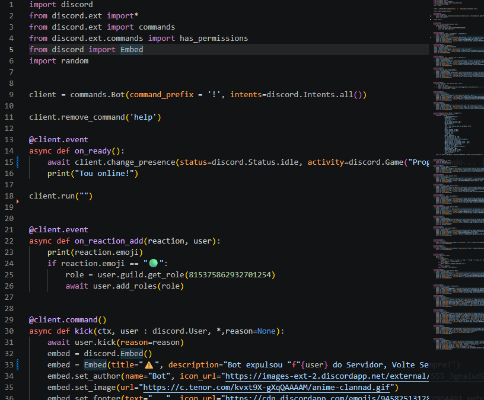Image resolution: width=484 pixels, height=400 pixels.
Task: Click the modified-line marker beside line 15
Action: [x=18, y=162]
